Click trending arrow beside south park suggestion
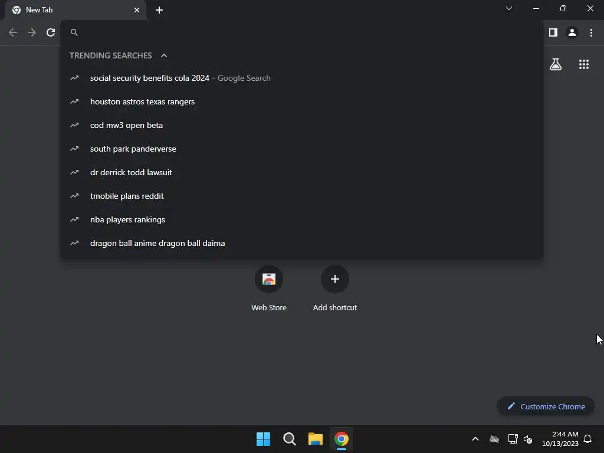604x453 pixels. click(x=74, y=149)
